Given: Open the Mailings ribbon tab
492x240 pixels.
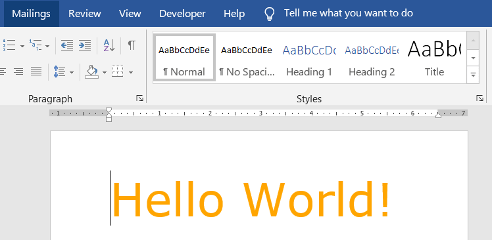Looking at the screenshot, I should point(31,14).
